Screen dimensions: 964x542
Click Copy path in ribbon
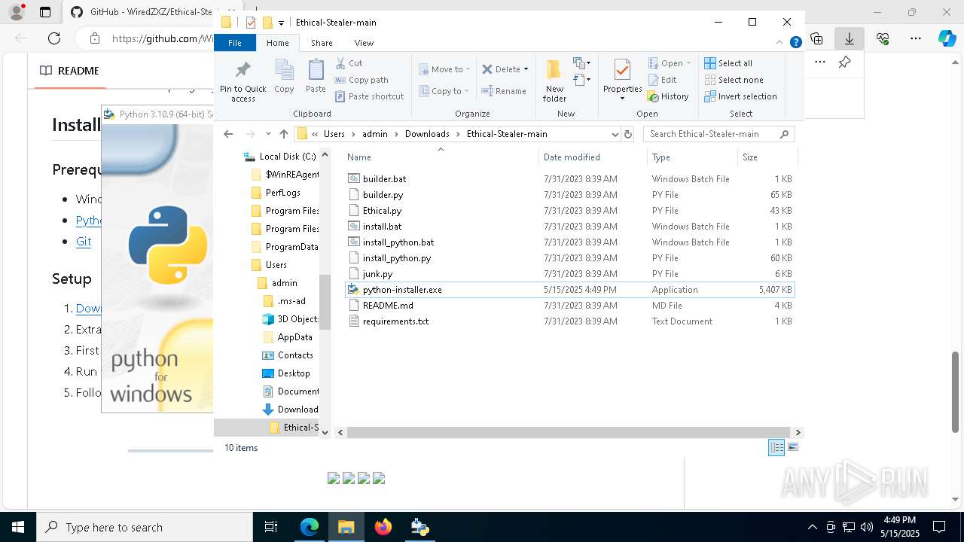(x=361, y=80)
